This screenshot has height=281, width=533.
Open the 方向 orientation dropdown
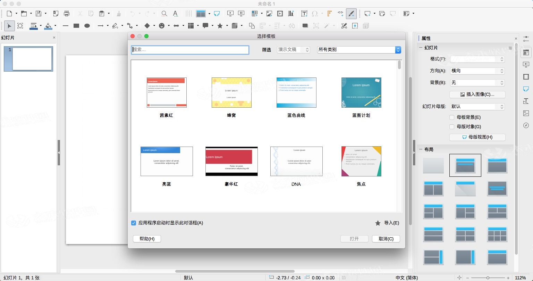pyautogui.click(x=477, y=71)
